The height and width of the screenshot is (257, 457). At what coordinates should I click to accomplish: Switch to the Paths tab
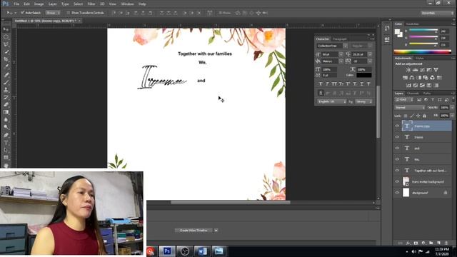(x=427, y=94)
